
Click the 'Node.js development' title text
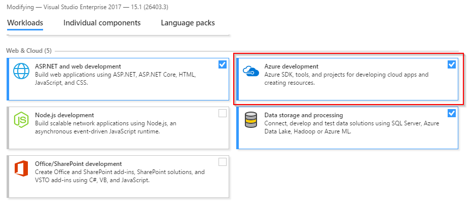coord(64,115)
